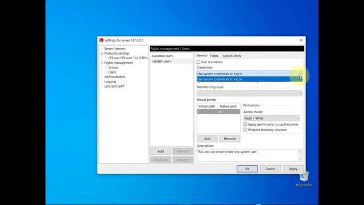Select FTP and FTP over TLS (FTPS)
This screenshot has height=205, width=364.
[x=127, y=58]
